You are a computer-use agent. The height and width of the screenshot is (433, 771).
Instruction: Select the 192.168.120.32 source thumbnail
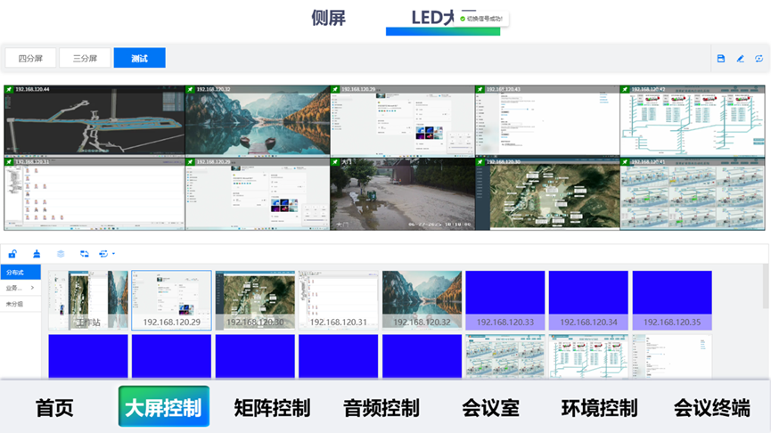click(x=422, y=300)
